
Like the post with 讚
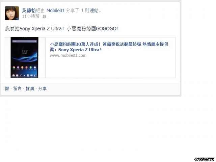point(7,88)
